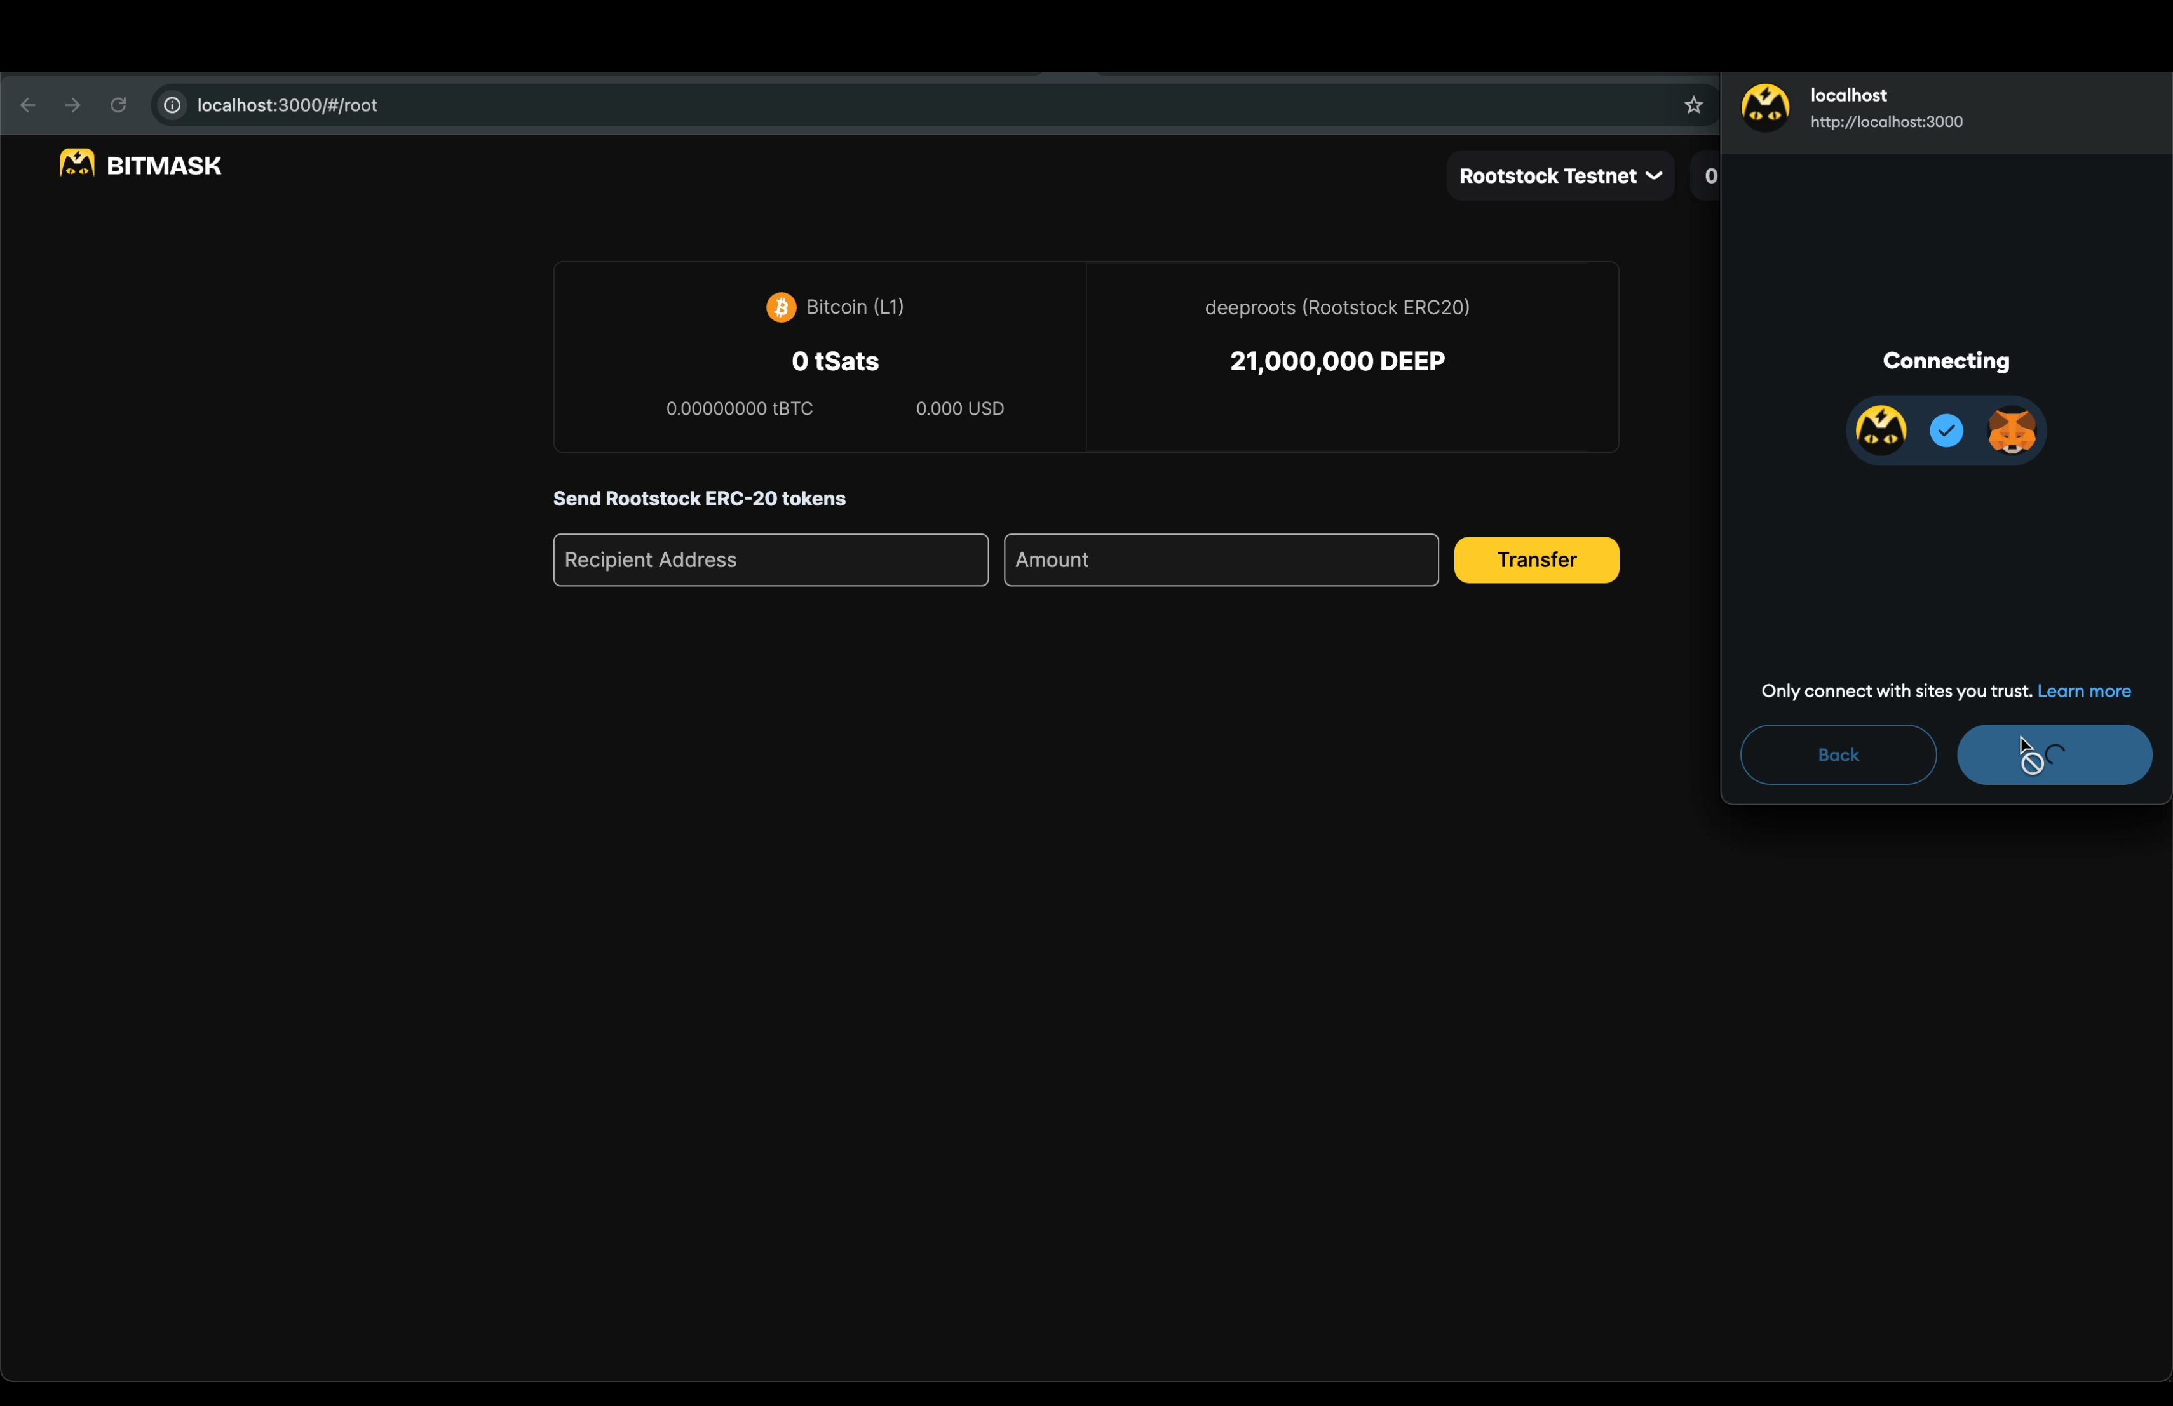
Task: Click the "0.000 USD" value
Action: 959,409
